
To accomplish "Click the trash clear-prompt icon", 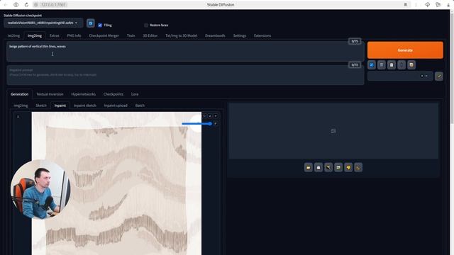I will [x=382, y=64].
